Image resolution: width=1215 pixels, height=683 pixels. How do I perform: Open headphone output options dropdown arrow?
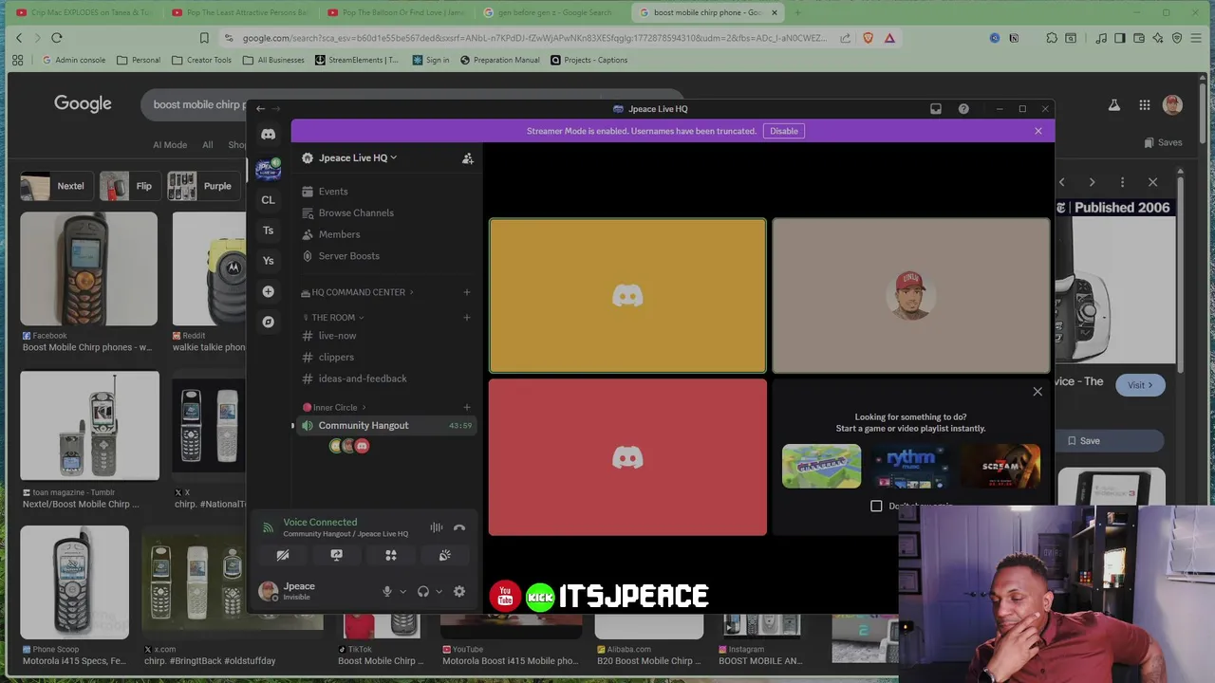coord(439,592)
